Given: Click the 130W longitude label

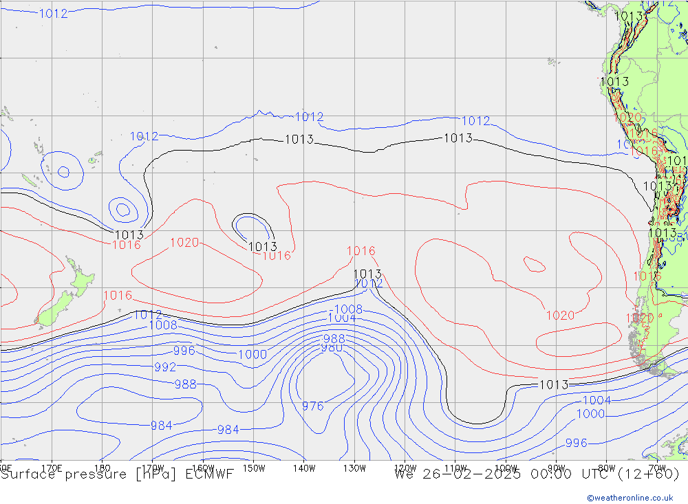Looking at the screenshot, I should tap(354, 468).
